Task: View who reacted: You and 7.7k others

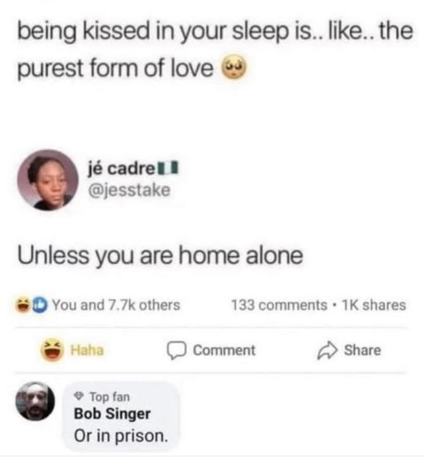Action: (x=116, y=305)
